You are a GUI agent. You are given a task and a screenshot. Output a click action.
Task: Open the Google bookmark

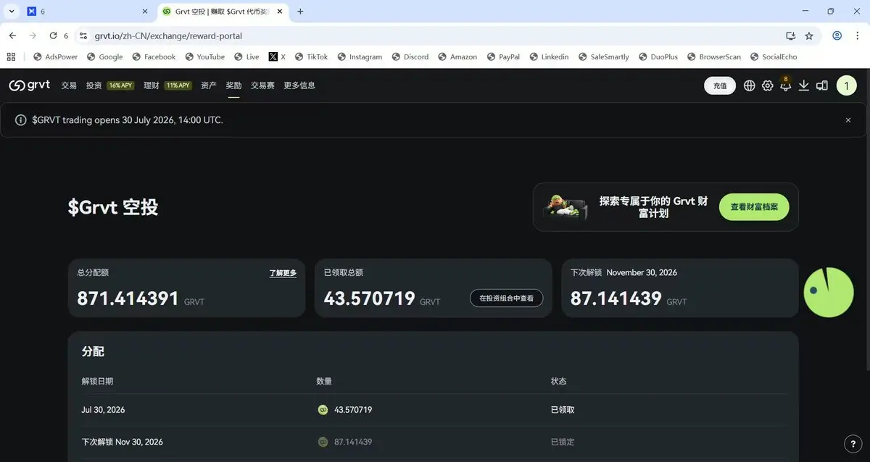pyautogui.click(x=105, y=56)
